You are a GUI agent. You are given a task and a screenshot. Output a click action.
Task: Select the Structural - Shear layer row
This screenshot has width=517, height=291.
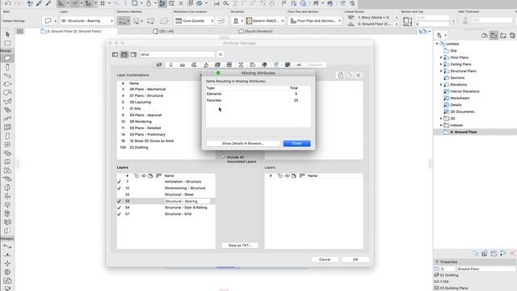tap(166, 195)
